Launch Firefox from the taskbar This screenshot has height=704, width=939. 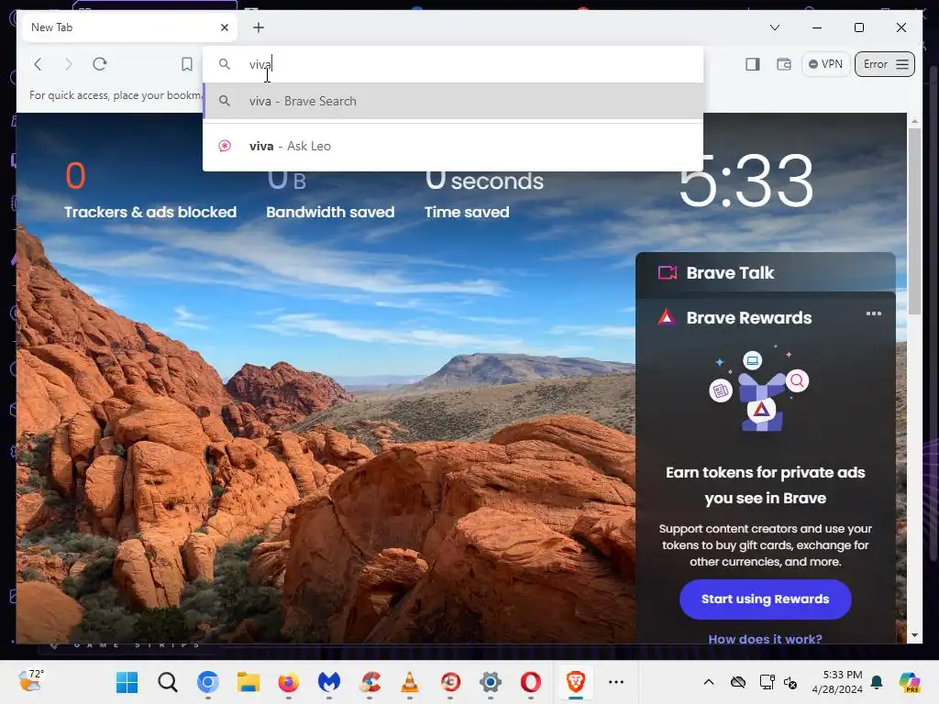pyautogui.click(x=289, y=682)
